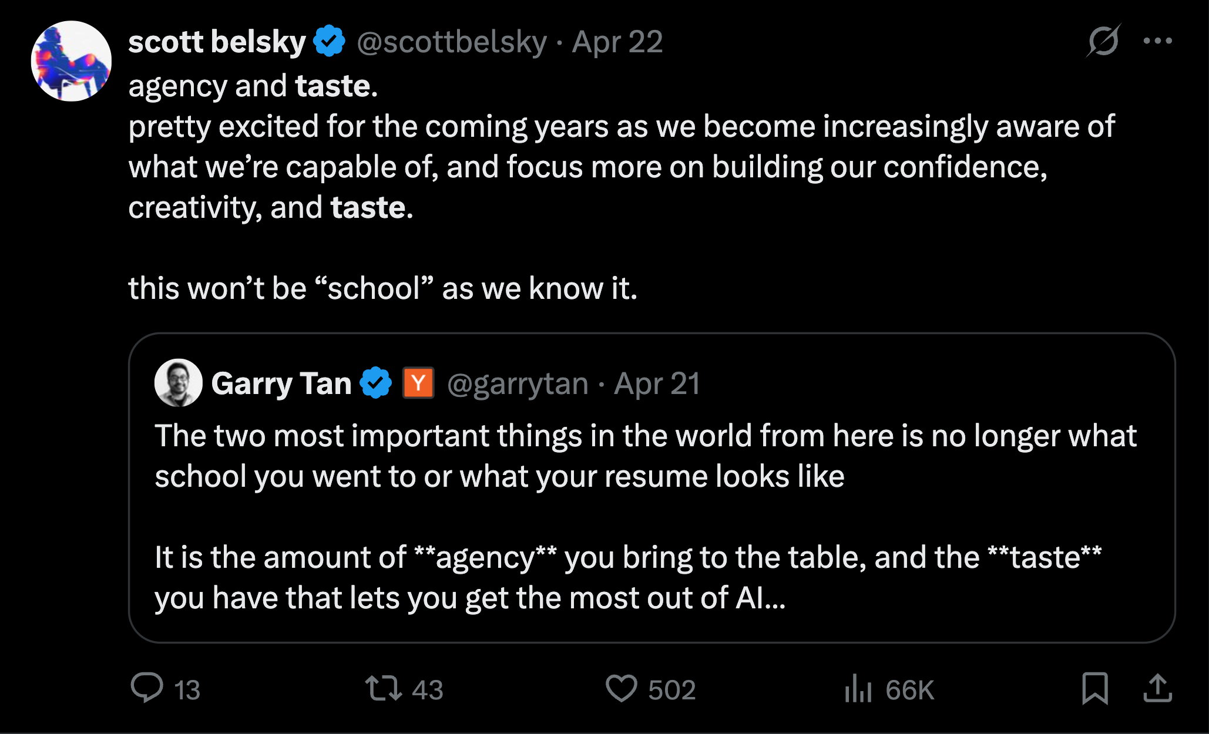Viewport: 1209px width, 734px height.
Task: Open the view analytics bar chart icon
Action: click(858, 688)
